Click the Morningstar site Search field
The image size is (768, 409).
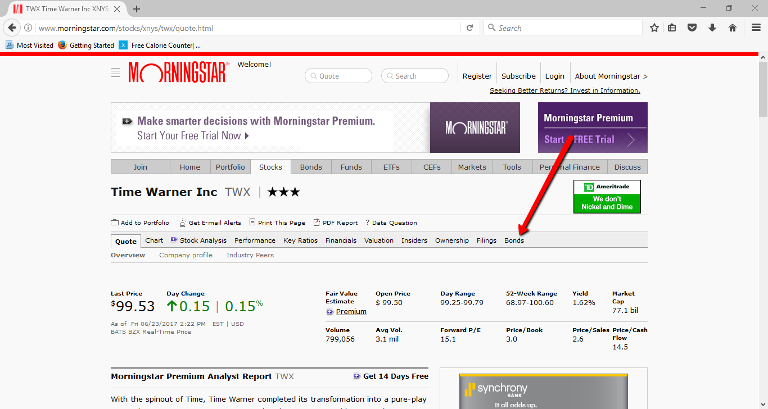pyautogui.click(x=415, y=76)
